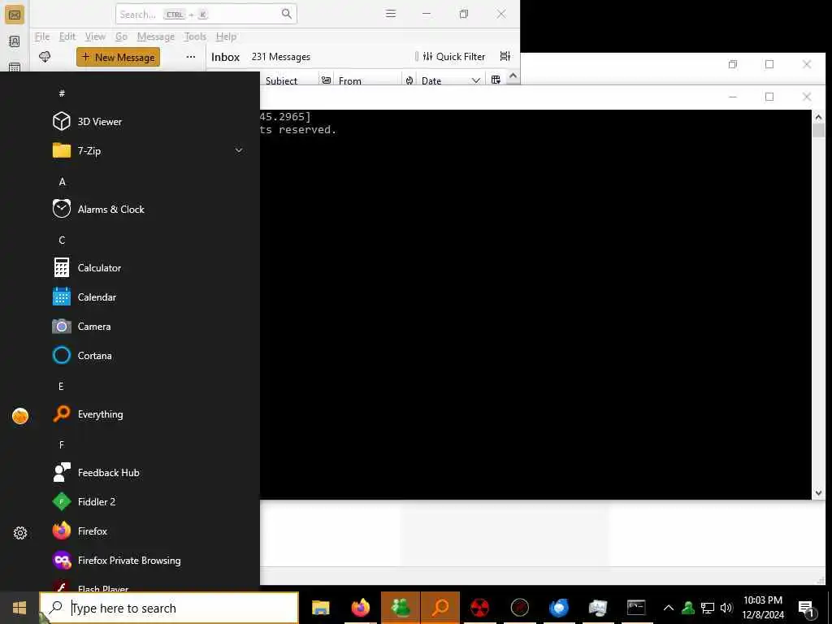Click the junk status column icon
This screenshot has height=624, width=832.
(409, 80)
